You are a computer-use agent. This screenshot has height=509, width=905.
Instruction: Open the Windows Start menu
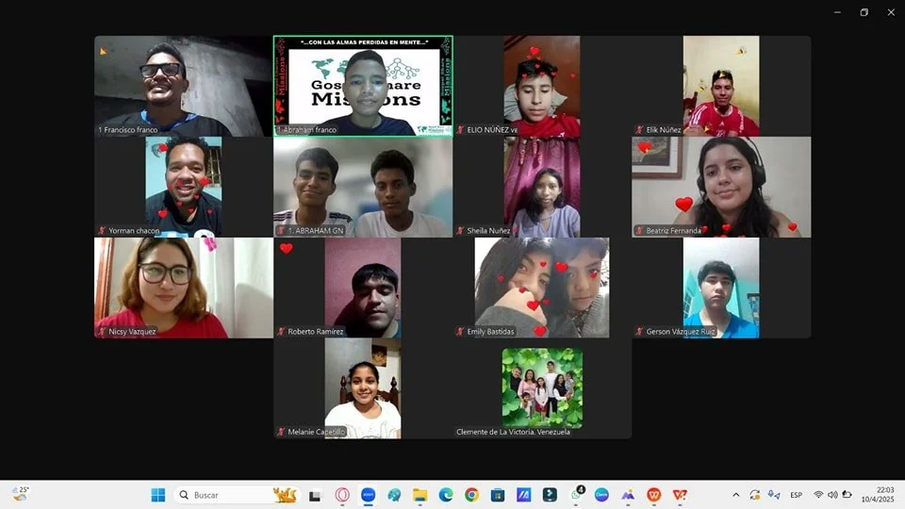[157, 495]
